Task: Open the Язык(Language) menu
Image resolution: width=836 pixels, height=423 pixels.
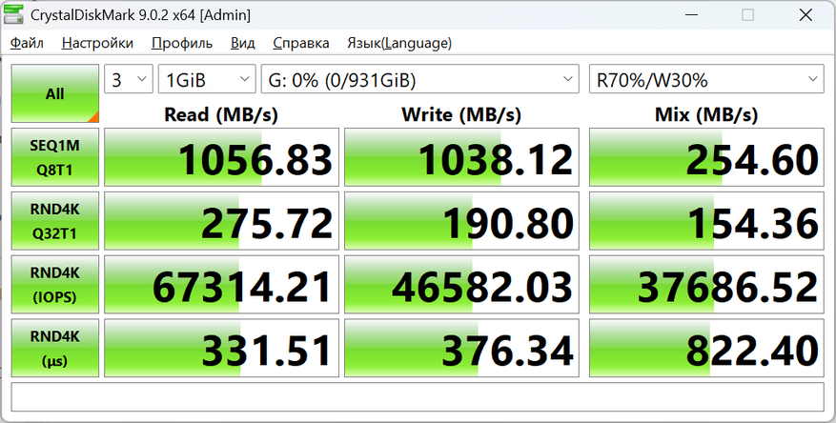Action: coord(399,43)
